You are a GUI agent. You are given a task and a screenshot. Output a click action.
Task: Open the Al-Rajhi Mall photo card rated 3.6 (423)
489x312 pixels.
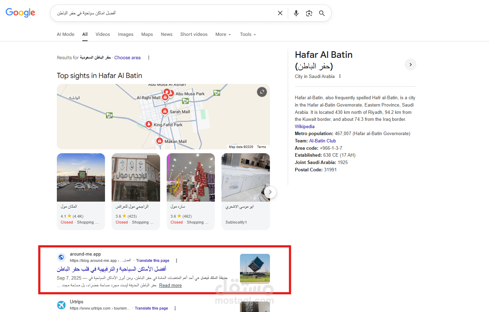click(136, 192)
